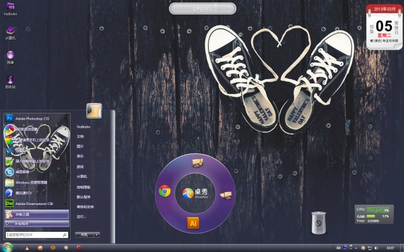Viewport: 404px width, 252px height.
Task: Click the 关机 shutdown button
Action: point(85,235)
